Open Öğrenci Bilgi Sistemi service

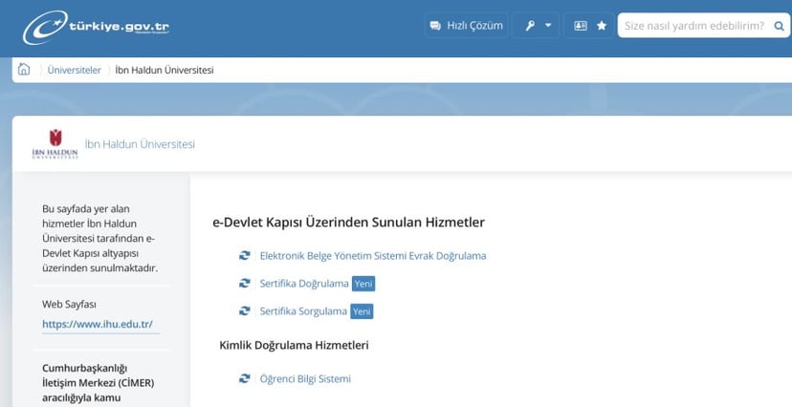pyautogui.click(x=305, y=378)
